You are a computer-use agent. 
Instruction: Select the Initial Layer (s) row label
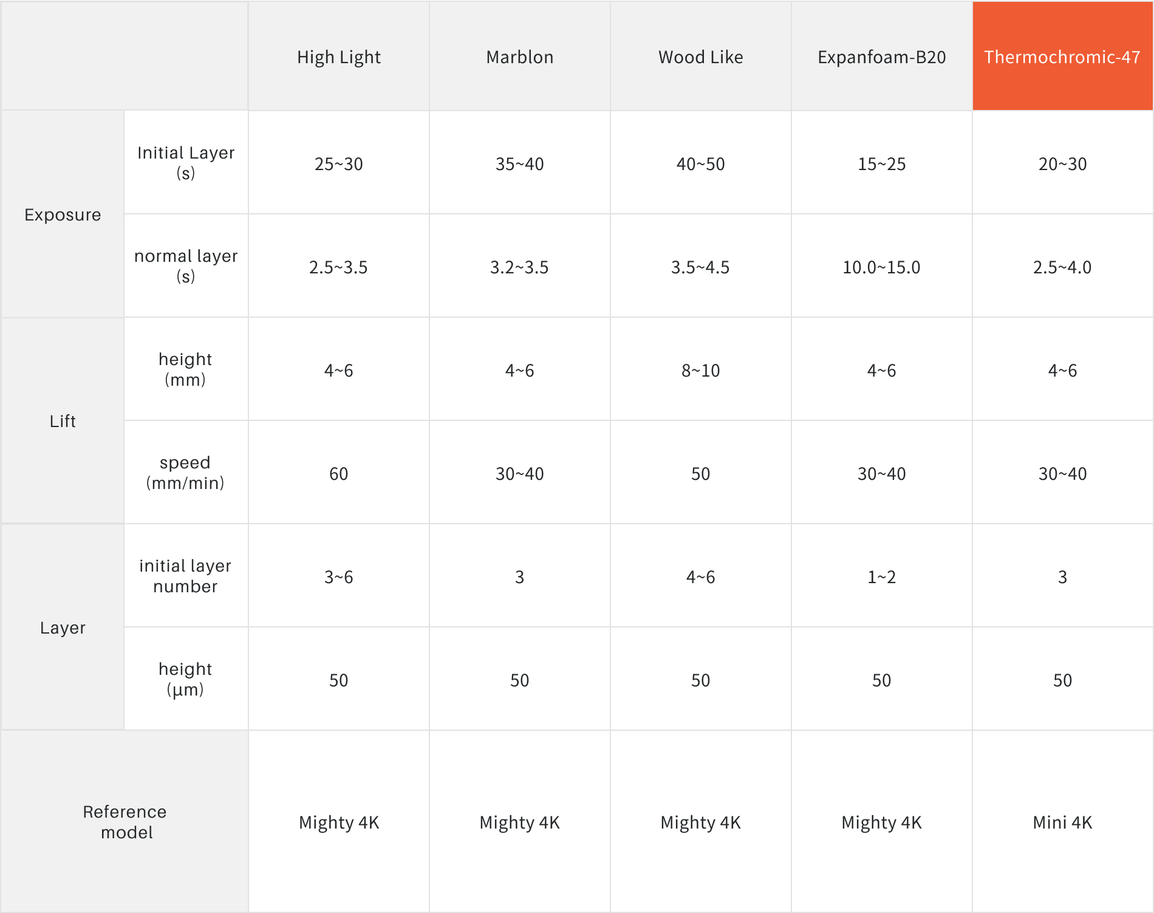186,163
